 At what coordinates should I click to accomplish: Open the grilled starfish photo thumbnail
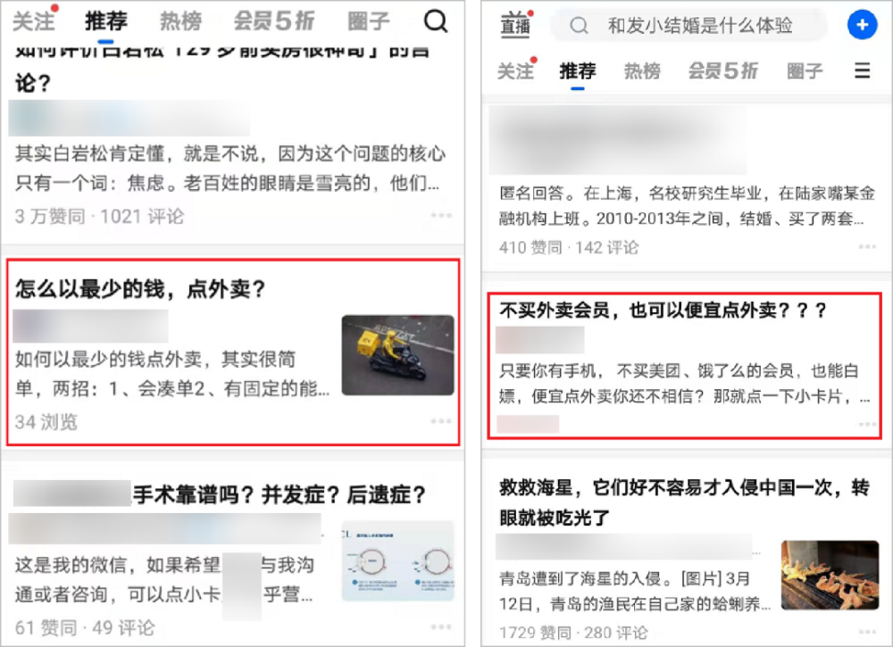[x=830, y=576]
